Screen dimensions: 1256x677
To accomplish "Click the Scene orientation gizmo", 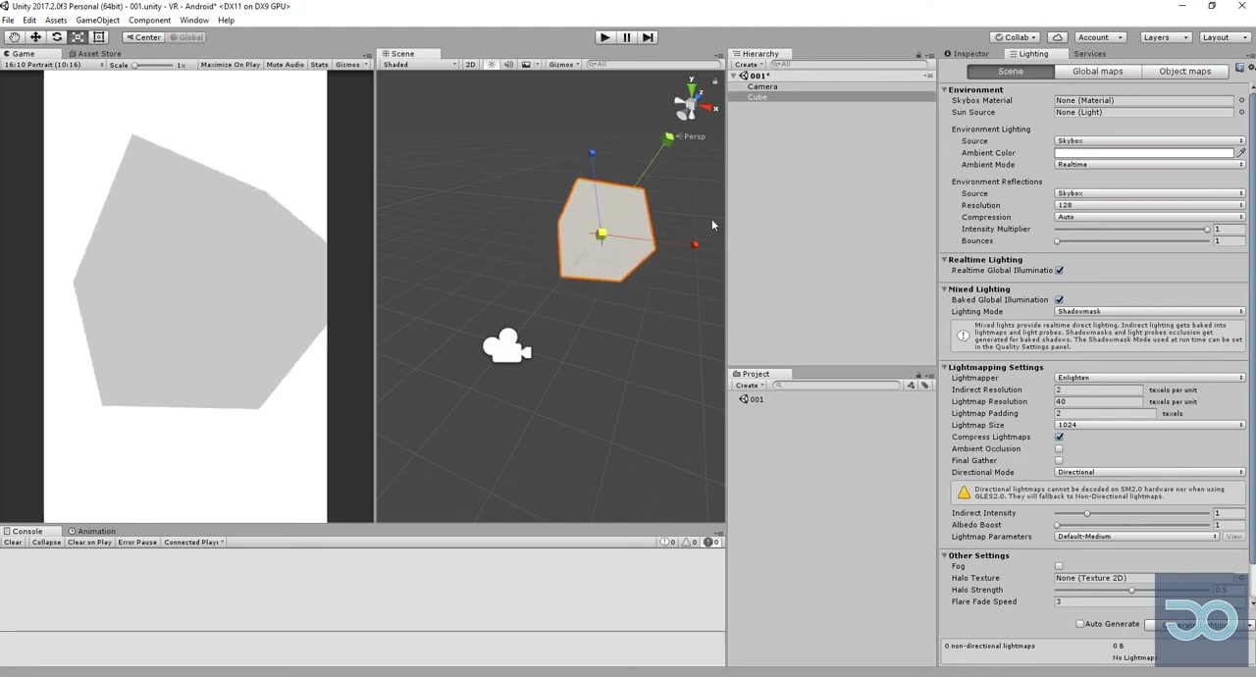I will pos(692,101).
